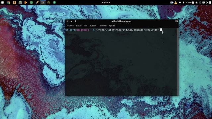Click the terminal window vertical scrollbar
This screenshot has height=119, width=212.
pos(178,62)
